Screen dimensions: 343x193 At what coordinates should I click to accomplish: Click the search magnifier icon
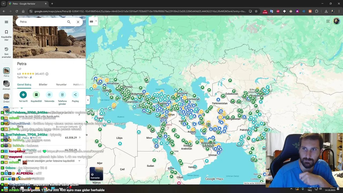(69, 22)
